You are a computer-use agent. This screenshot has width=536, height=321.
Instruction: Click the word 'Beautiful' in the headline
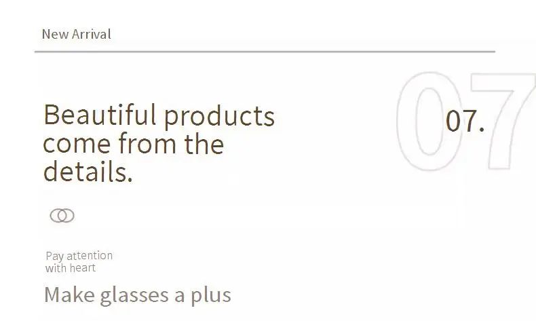click(x=100, y=115)
